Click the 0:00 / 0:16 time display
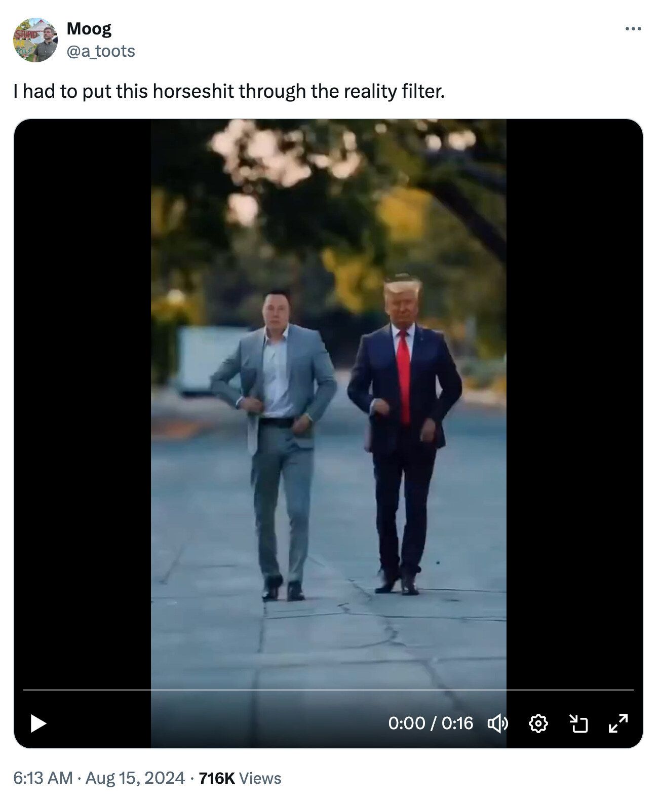Screen dimensions: 661x802 click(x=431, y=723)
